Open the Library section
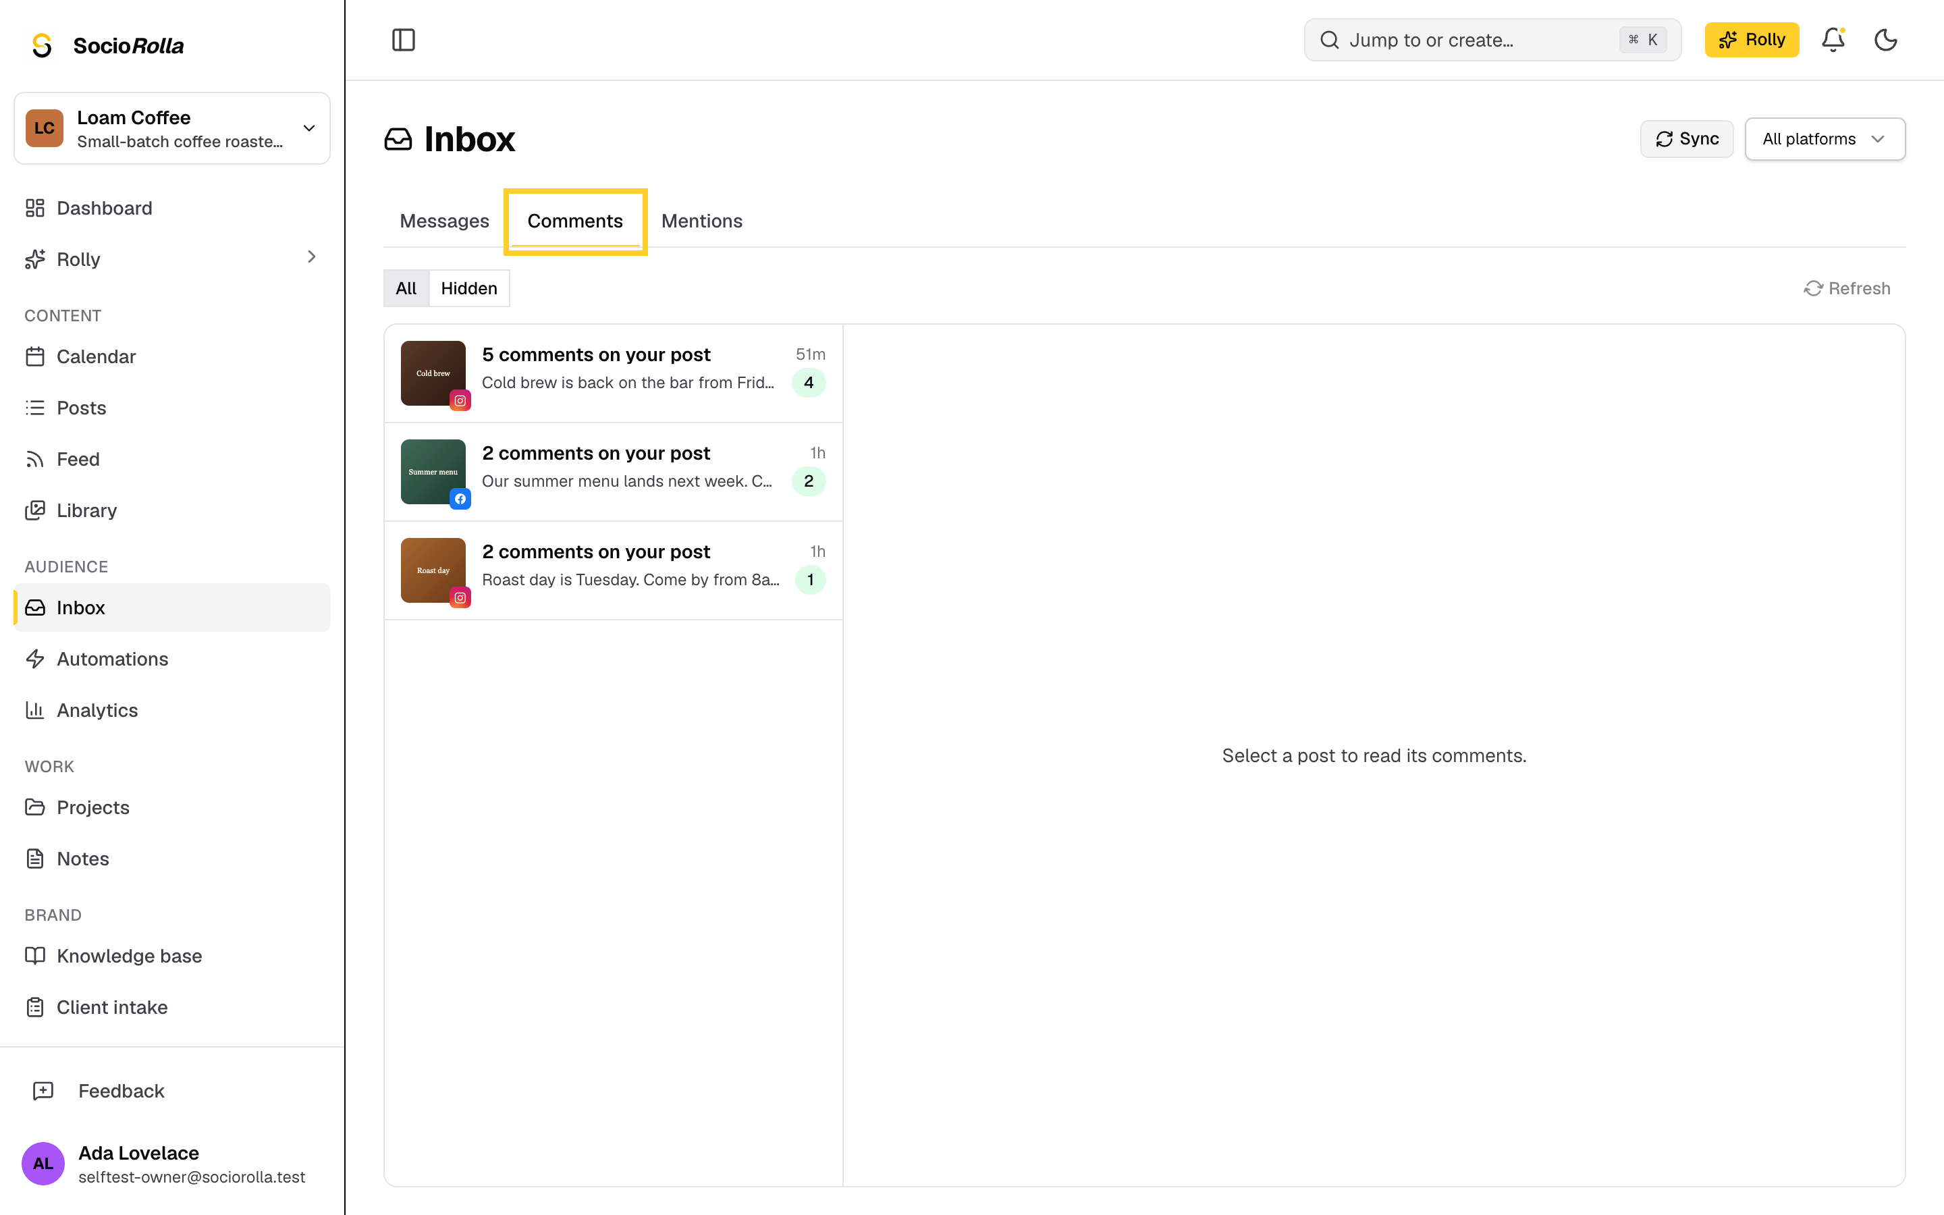1944x1215 pixels. (172, 510)
